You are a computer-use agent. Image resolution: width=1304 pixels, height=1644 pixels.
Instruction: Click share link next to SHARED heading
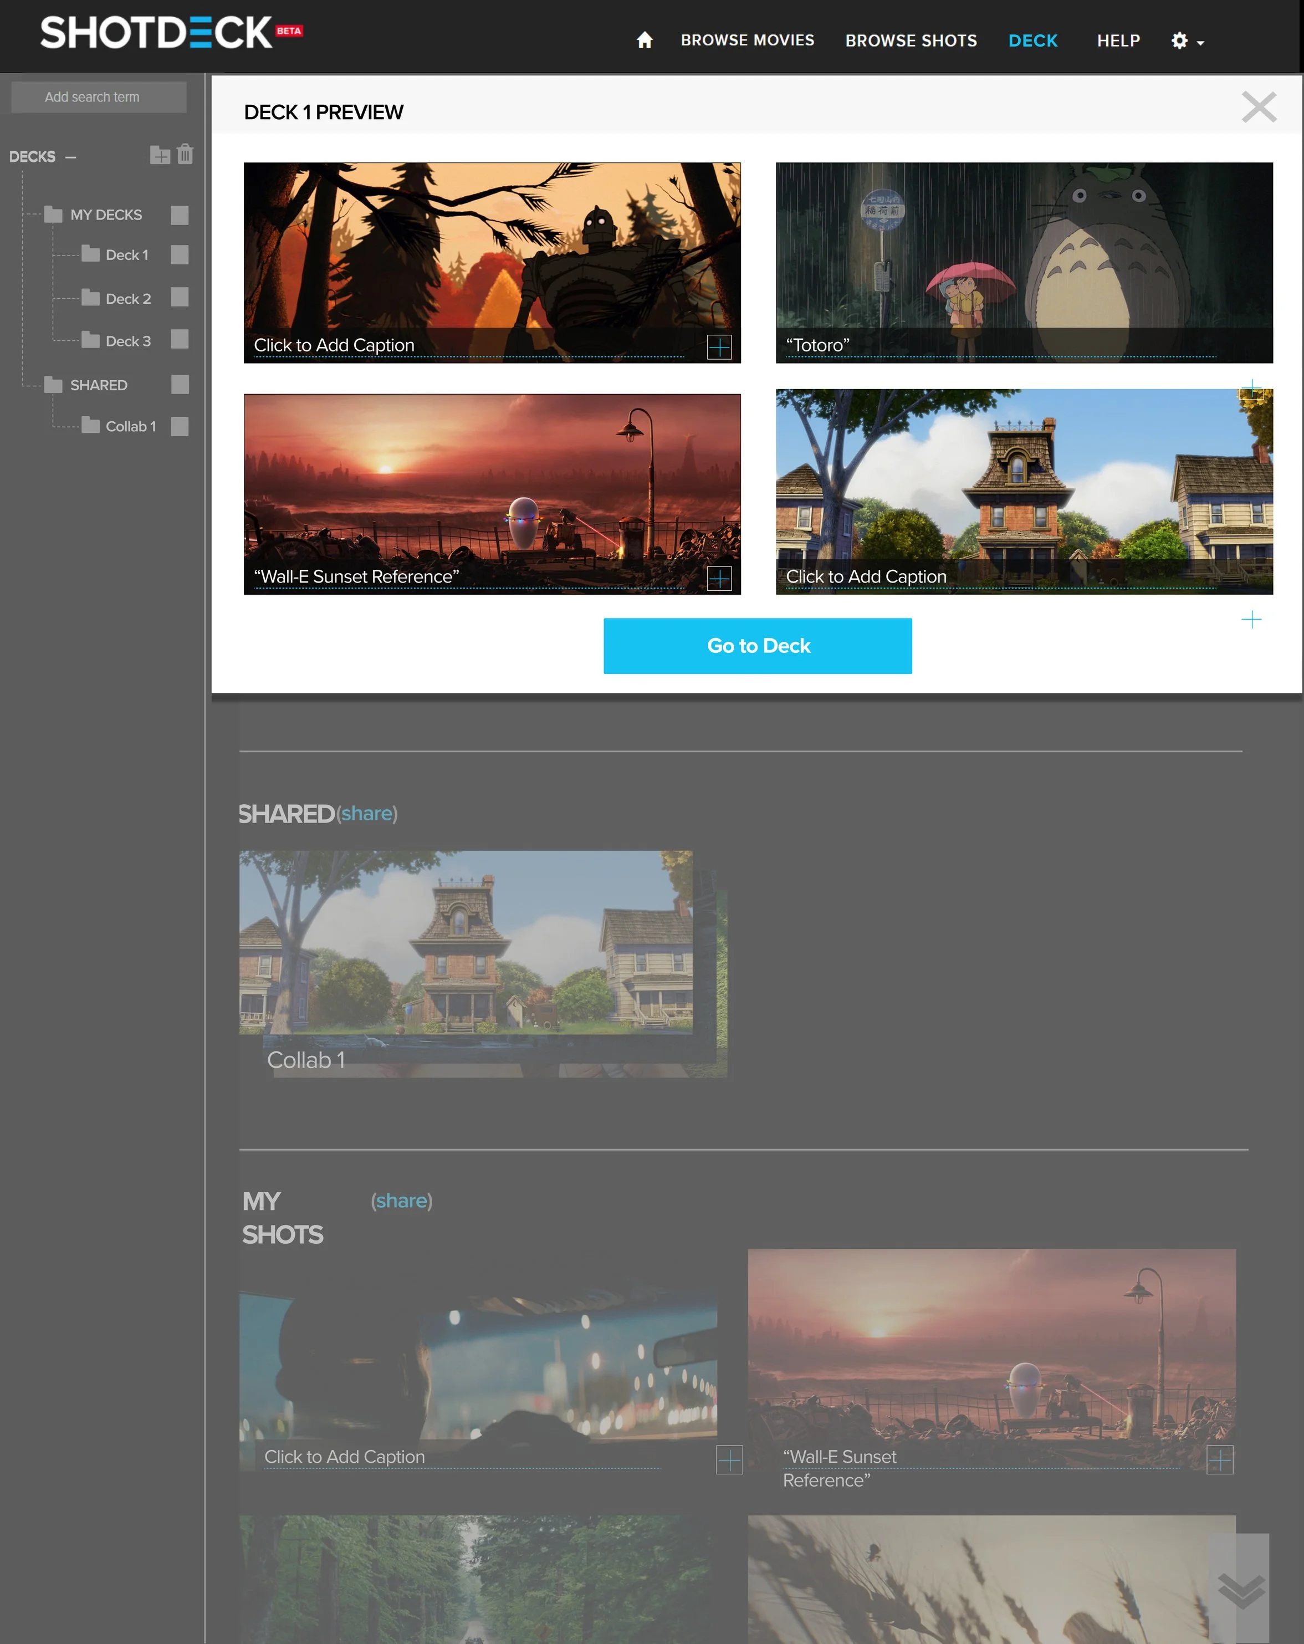point(367,814)
